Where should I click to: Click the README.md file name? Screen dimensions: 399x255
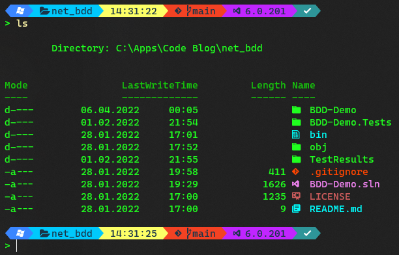(336, 209)
